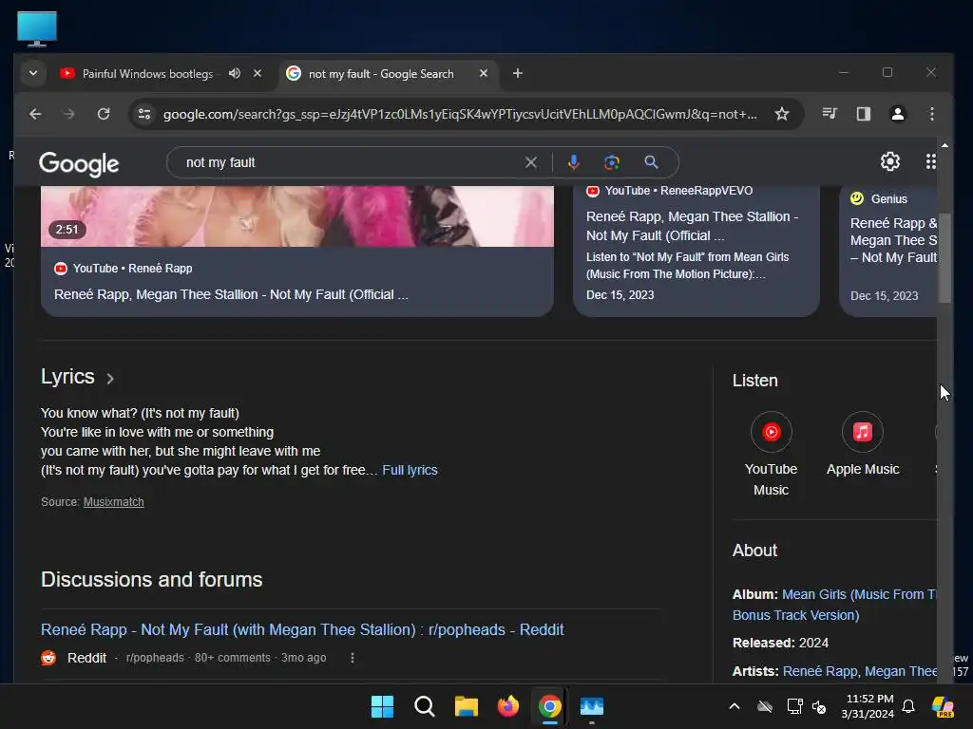This screenshot has width=973, height=729.
Task: Open File Explorer from the taskbar
Action: [466, 706]
